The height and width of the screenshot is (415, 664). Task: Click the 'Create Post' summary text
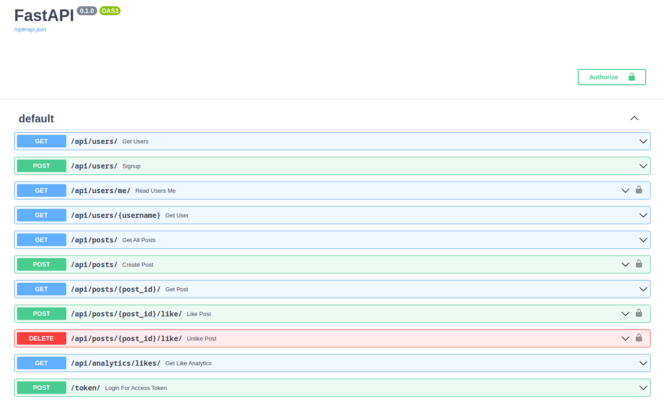coord(138,265)
